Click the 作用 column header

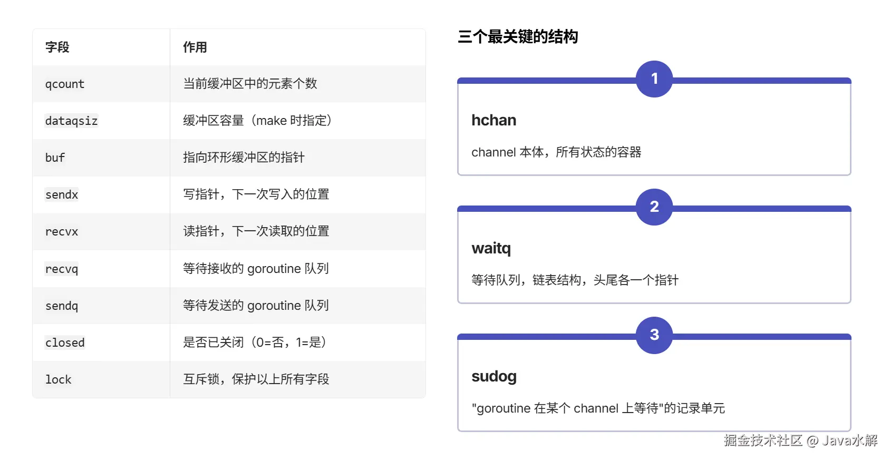pos(195,47)
